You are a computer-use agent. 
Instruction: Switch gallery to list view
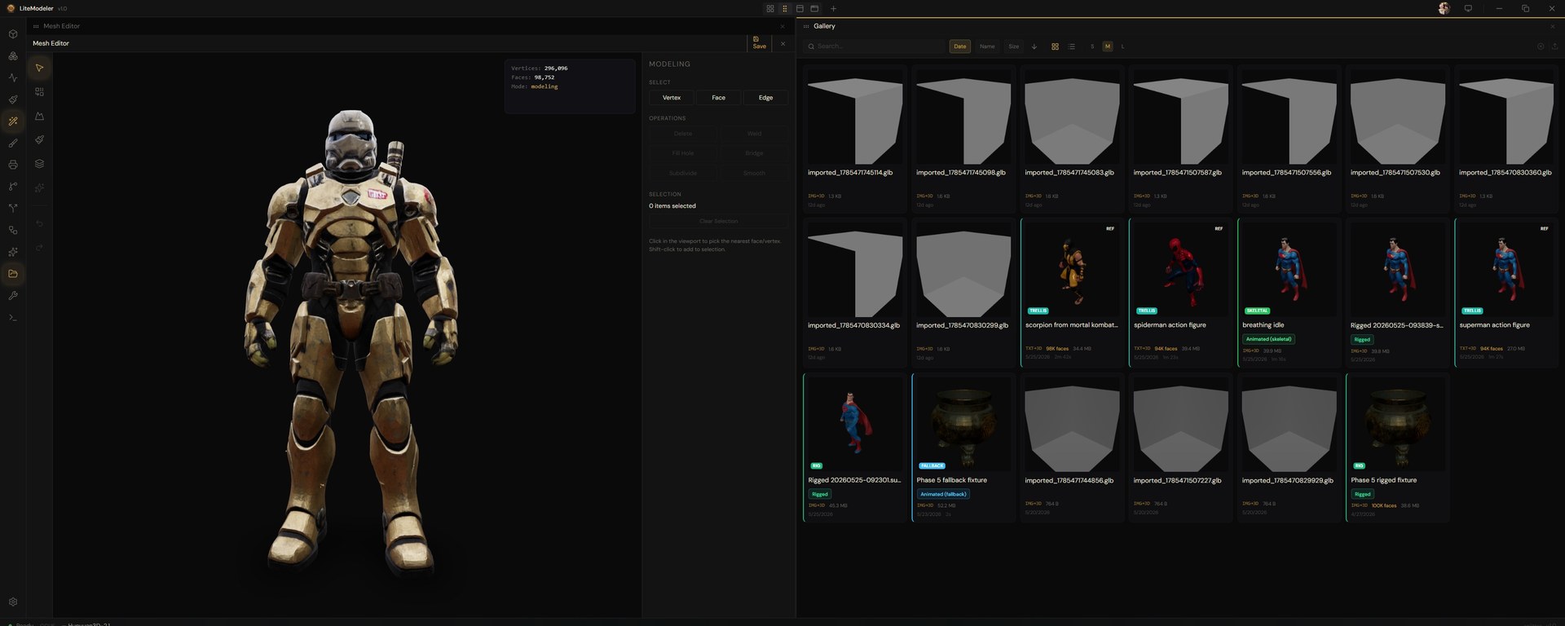coord(1072,46)
